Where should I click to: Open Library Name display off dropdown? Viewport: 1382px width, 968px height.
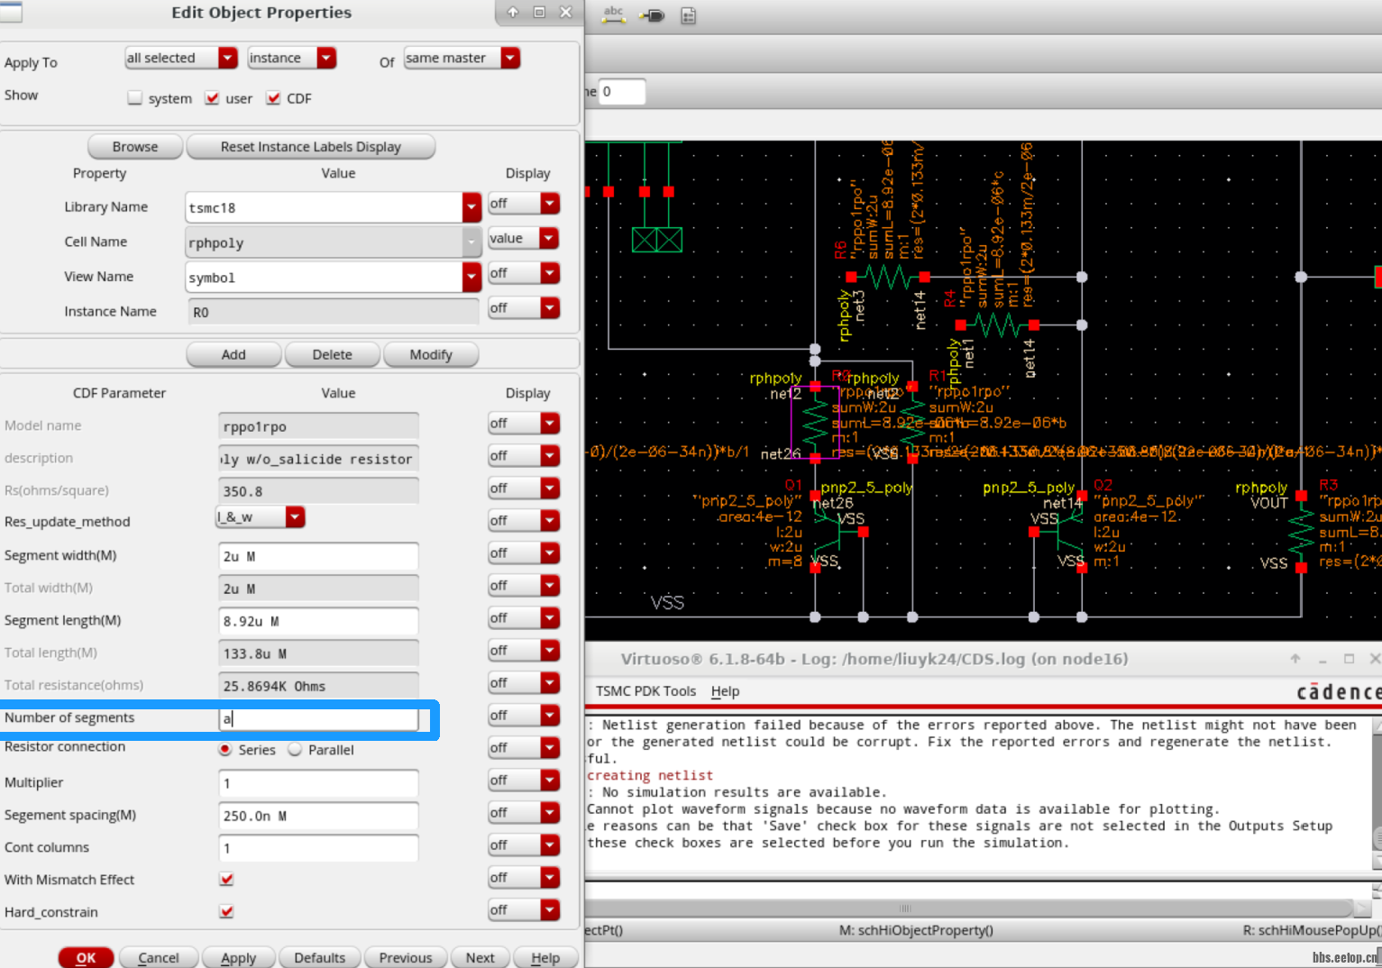[523, 204]
